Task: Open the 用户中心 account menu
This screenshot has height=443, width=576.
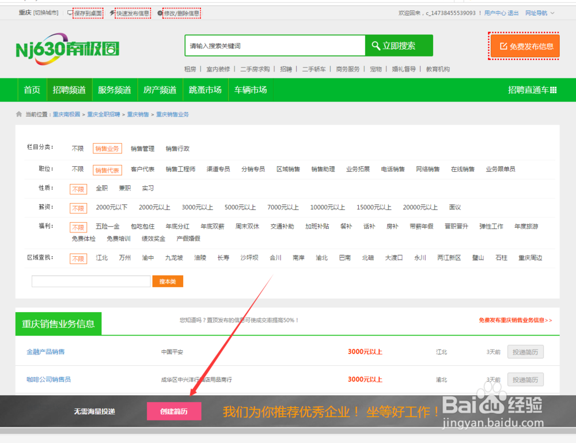Action: [x=495, y=12]
